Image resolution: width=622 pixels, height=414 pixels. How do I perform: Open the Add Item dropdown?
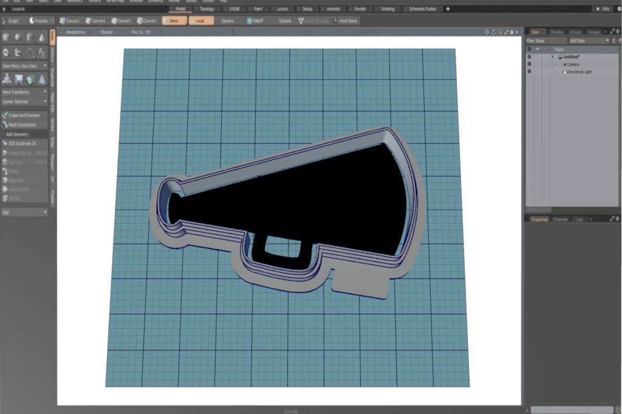589,40
